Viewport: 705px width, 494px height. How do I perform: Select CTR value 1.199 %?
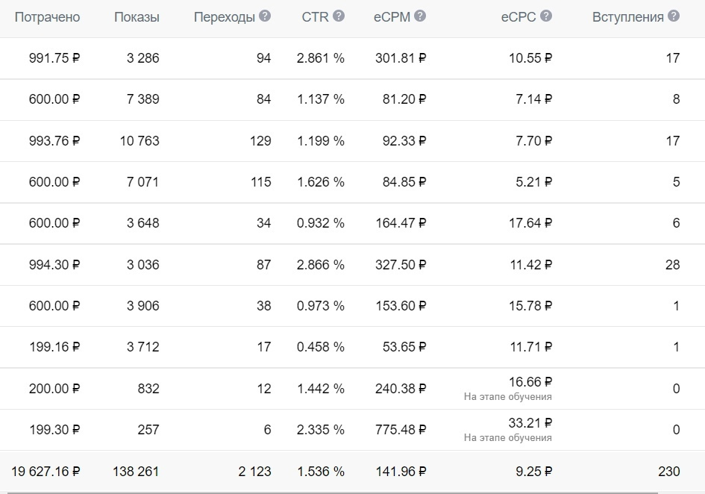321,141
